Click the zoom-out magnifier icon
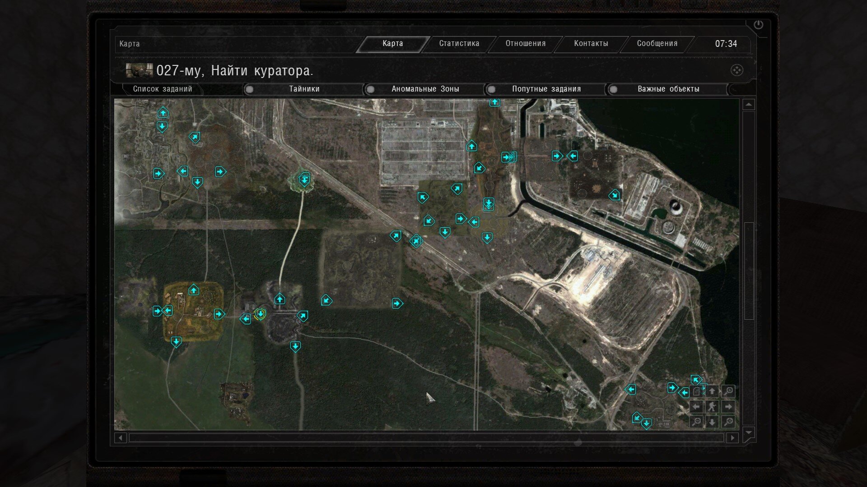867x487 pixels. point(697,422)
